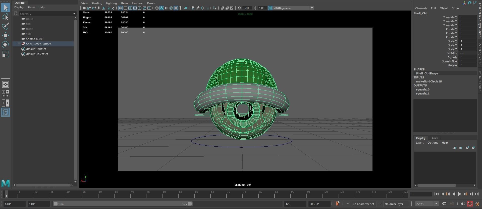Open Channel Box Channels menu

click(421, 8)
